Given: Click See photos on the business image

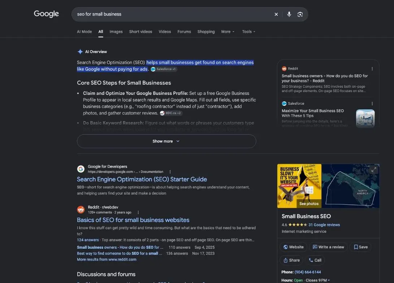Looking at the screenshot, I should (x=309, y=204).
